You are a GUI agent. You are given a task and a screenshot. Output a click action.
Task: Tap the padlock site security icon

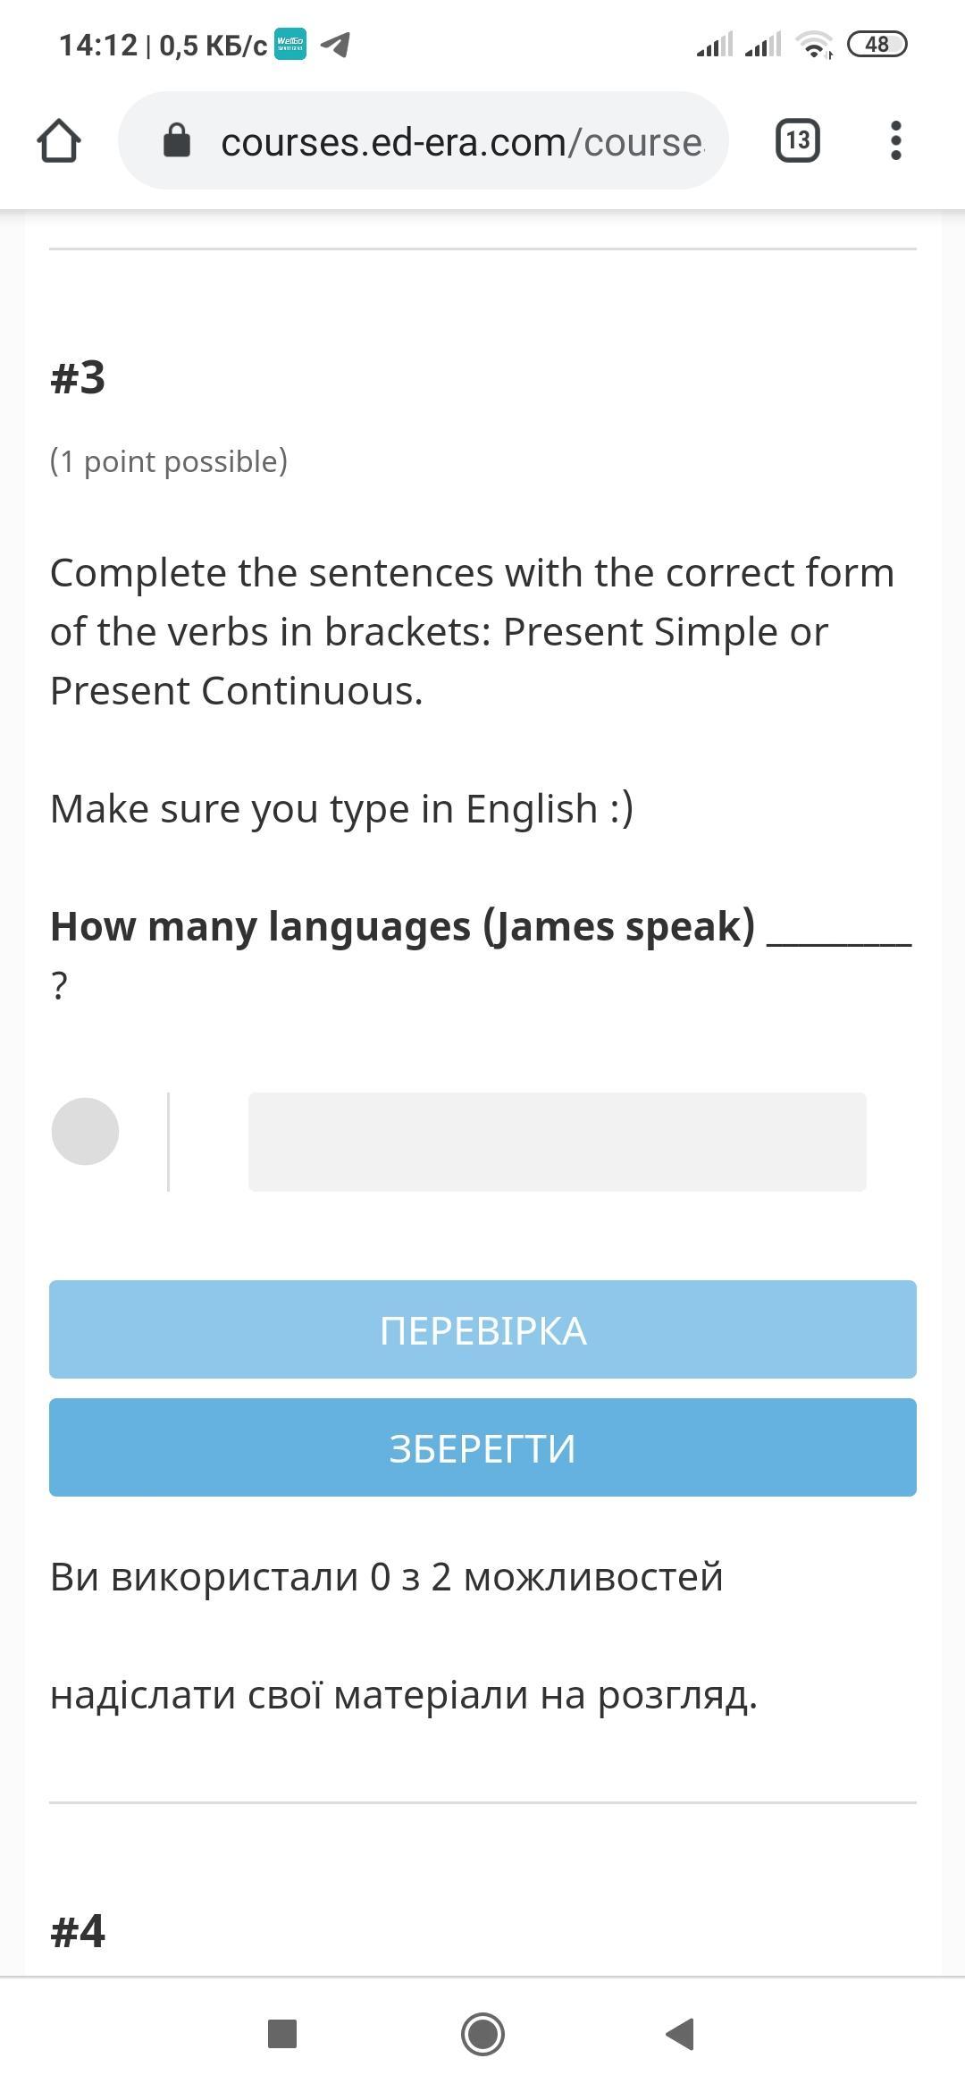[177, 140]
